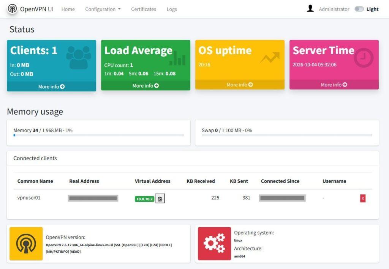Click the OS uptime value 20:16
The image size is (389, 269).
coord(204,64)
